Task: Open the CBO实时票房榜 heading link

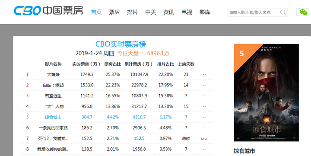Action: (x=121, y=44)
